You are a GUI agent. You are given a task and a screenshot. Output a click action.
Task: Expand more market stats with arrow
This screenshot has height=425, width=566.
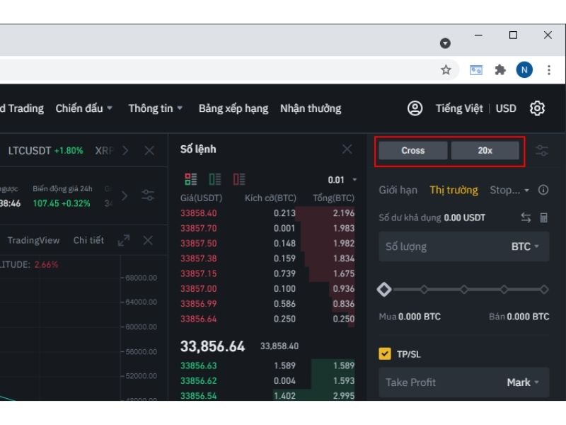tap(125, 195)
